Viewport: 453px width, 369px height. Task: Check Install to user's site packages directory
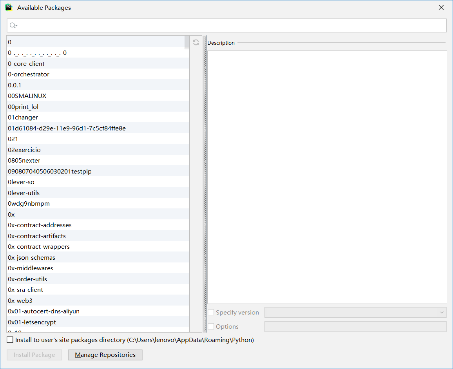pyautogui.click(x=10, y=340)
